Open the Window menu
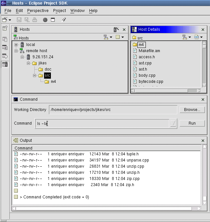Image resolution: width=210 pixels, height=222 pixels. click(77, 11)
